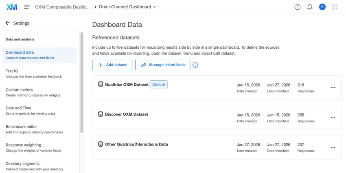Screen dimensions: 346x173
Task: Open the app switcher grid icon
Action: click(x=335, y=7)
